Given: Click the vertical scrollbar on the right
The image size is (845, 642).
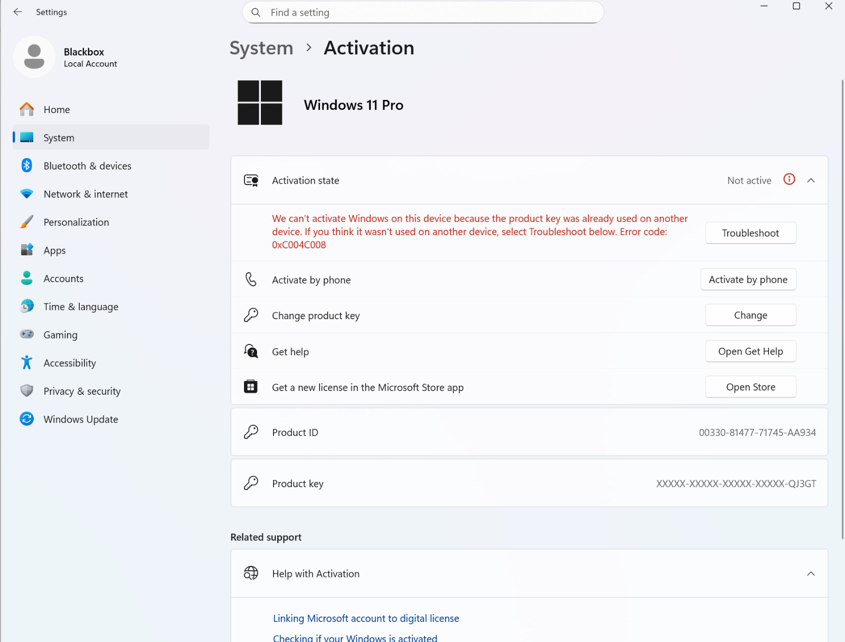Looking at the screenshot, I should (x=842, y=309).
